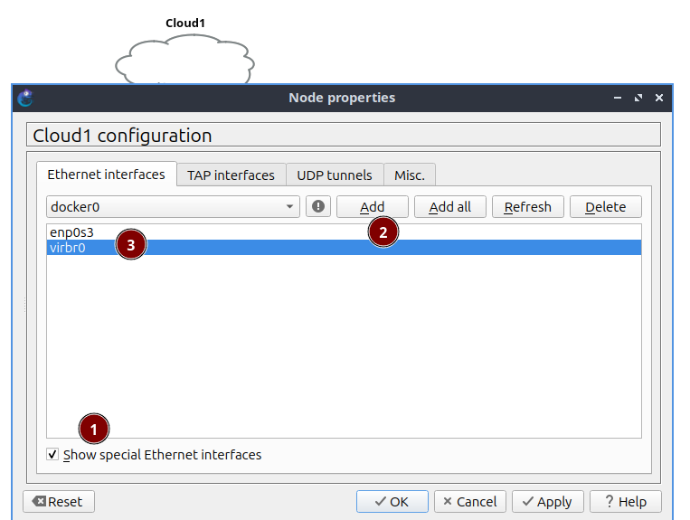Click the Add all button
This screenshot has width=690, height=520.
pos(449,207)
